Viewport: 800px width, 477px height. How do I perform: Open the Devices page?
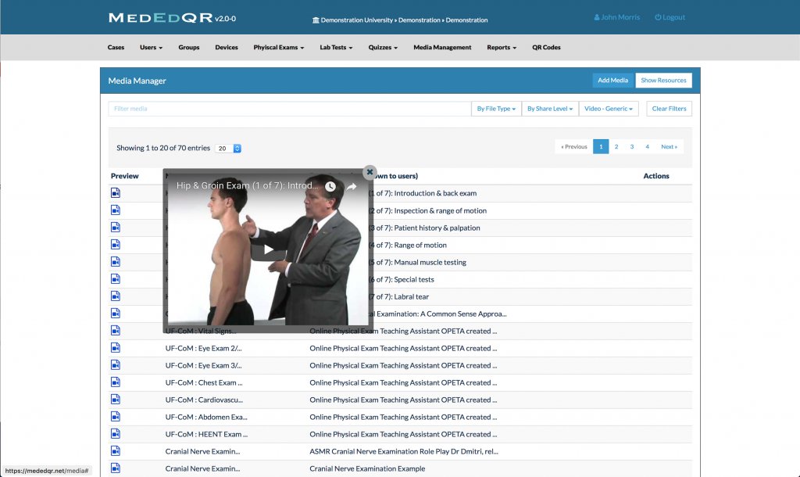227,48
